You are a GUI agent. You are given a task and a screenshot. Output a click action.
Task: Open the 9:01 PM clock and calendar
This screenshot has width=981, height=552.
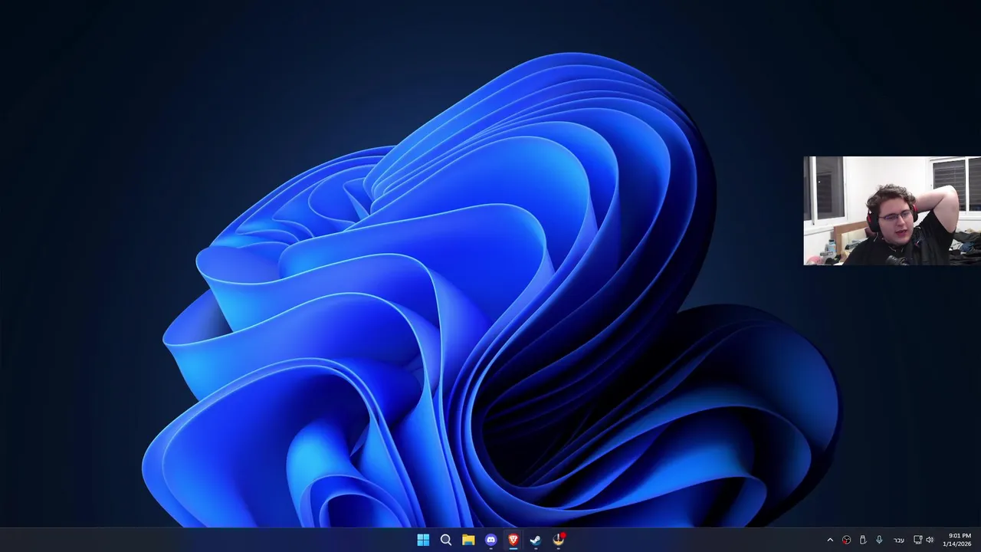click(x=957, y=540)
